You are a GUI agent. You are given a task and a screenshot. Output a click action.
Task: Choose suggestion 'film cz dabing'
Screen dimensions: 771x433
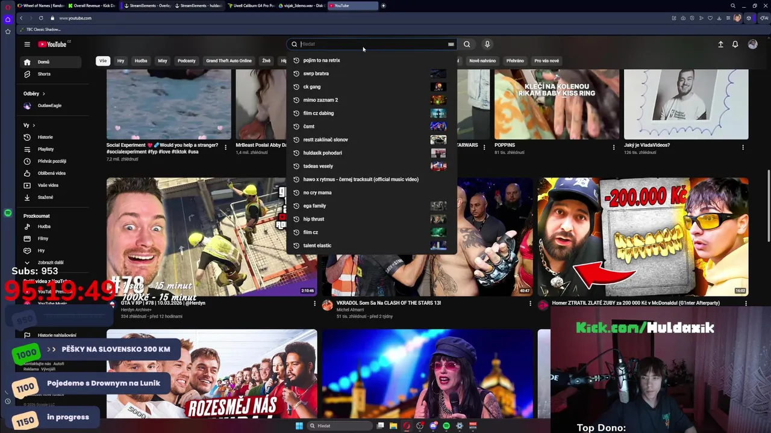(x=371, y=113)
